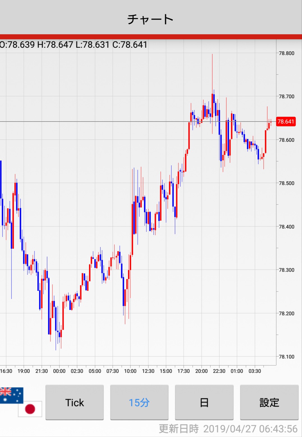Image resolution: width=302 pixels, height=437 pixels.
Task: Tap the チャート title header
Action: point(151,19)
